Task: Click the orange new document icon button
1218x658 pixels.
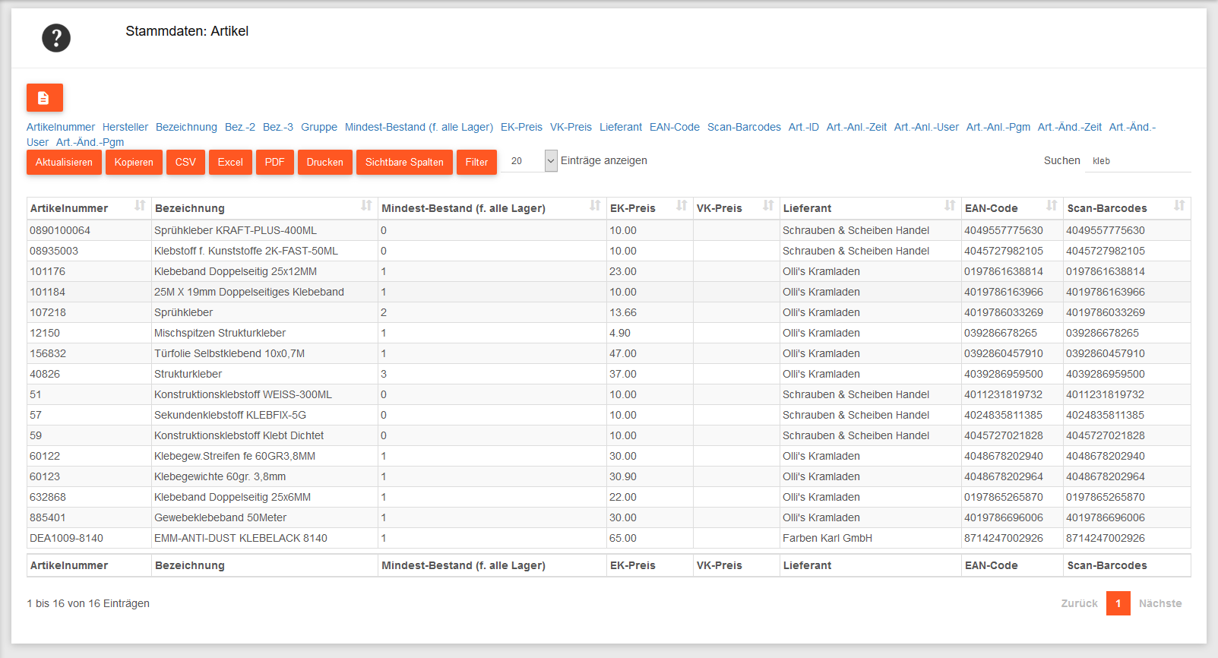Action: (x=44, y=97)
